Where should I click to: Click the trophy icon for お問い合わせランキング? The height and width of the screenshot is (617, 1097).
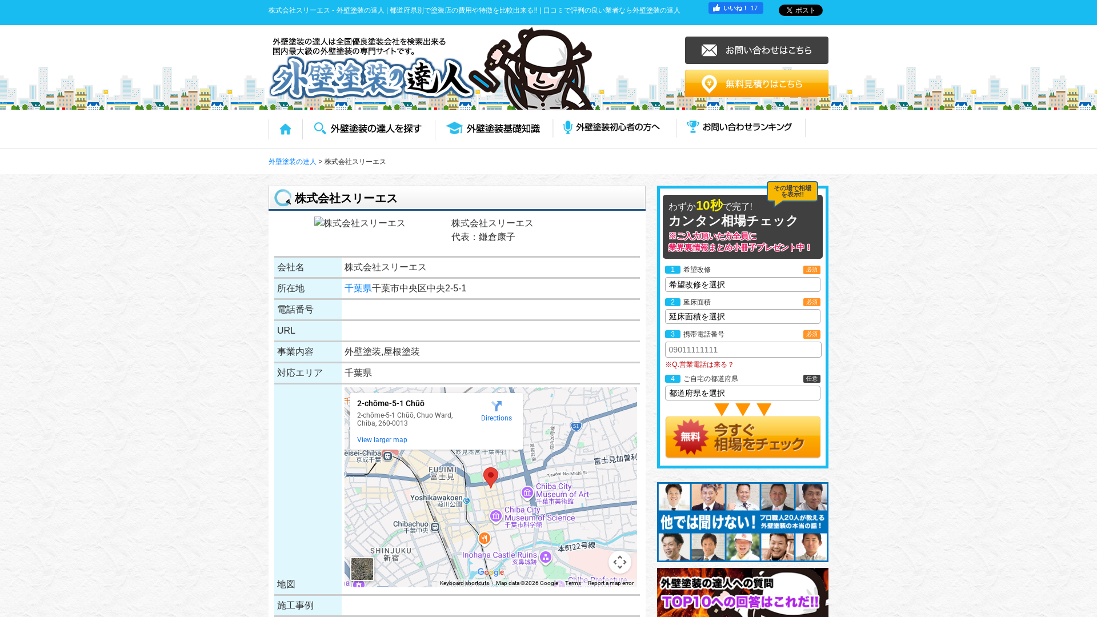click(x=692, y=127)
